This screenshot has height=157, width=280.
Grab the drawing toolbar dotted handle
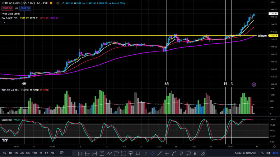(x=74, y=154)
